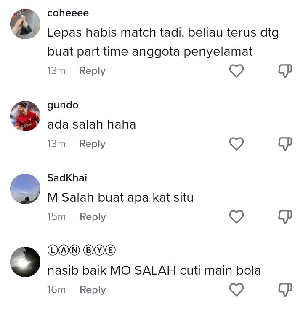
Task: Like the comment by coheeee
Action: [x=237, y=71]
